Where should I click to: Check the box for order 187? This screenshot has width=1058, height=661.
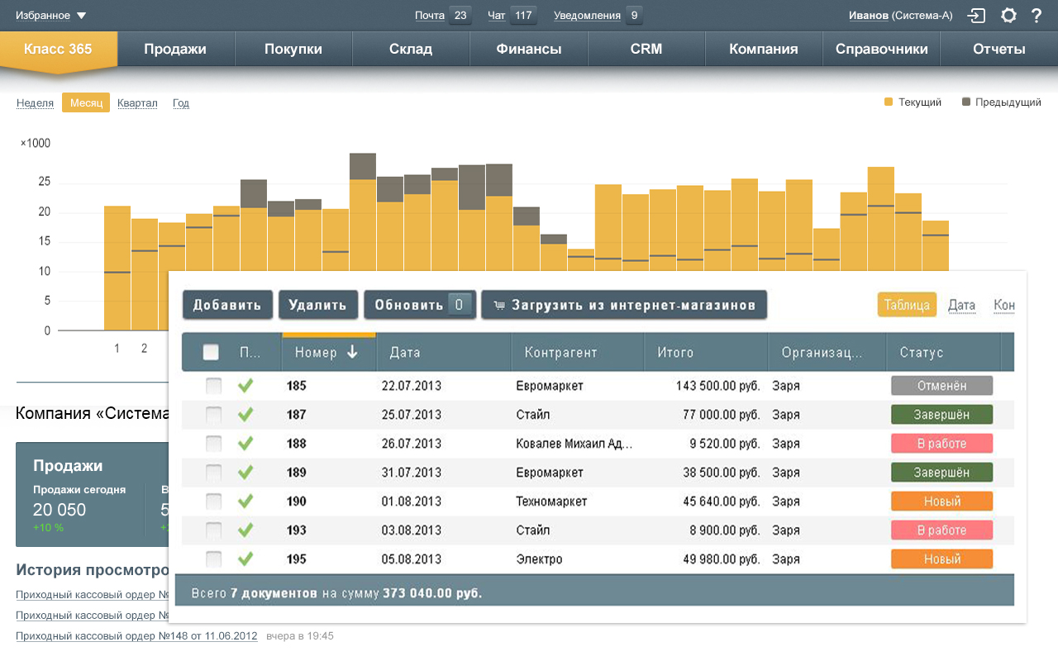click(214, 415)
